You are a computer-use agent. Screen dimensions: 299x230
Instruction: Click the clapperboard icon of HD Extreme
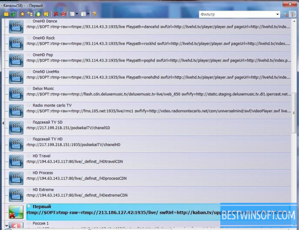(x=16, y=195)
